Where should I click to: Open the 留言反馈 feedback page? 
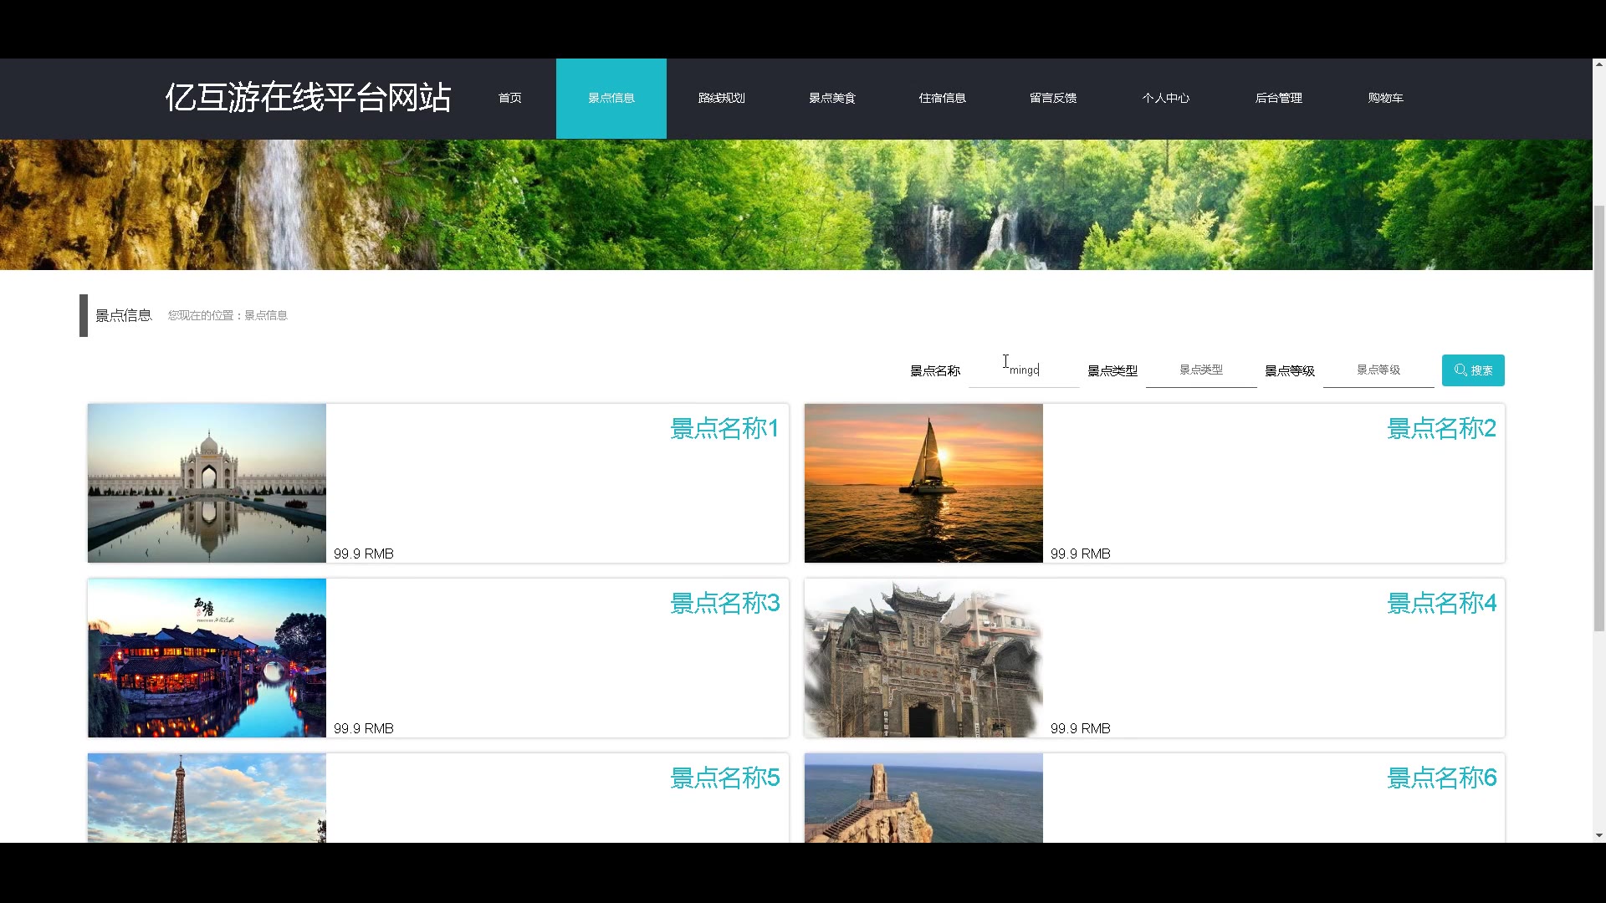pos(1052,98)
